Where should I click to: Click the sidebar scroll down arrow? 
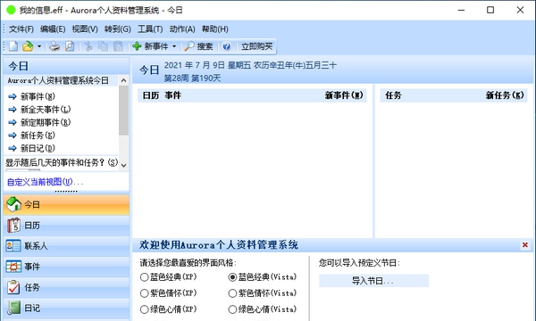click(x=124, y=166)
